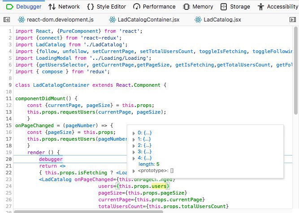Image resolution: width=299 pixels, height=213 pixels.
Task: Expand array item 1 in preview popup
Action: (134, 139)
